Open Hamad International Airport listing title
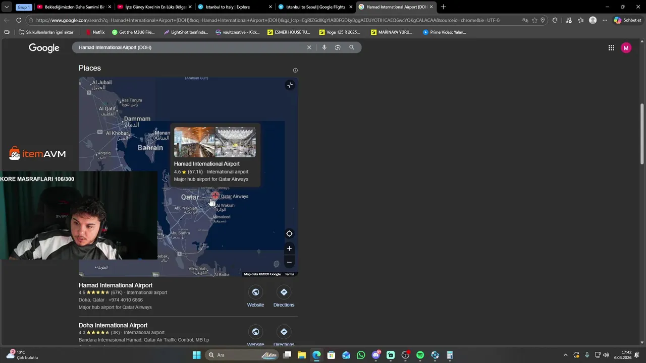 [x=116, y=285]
